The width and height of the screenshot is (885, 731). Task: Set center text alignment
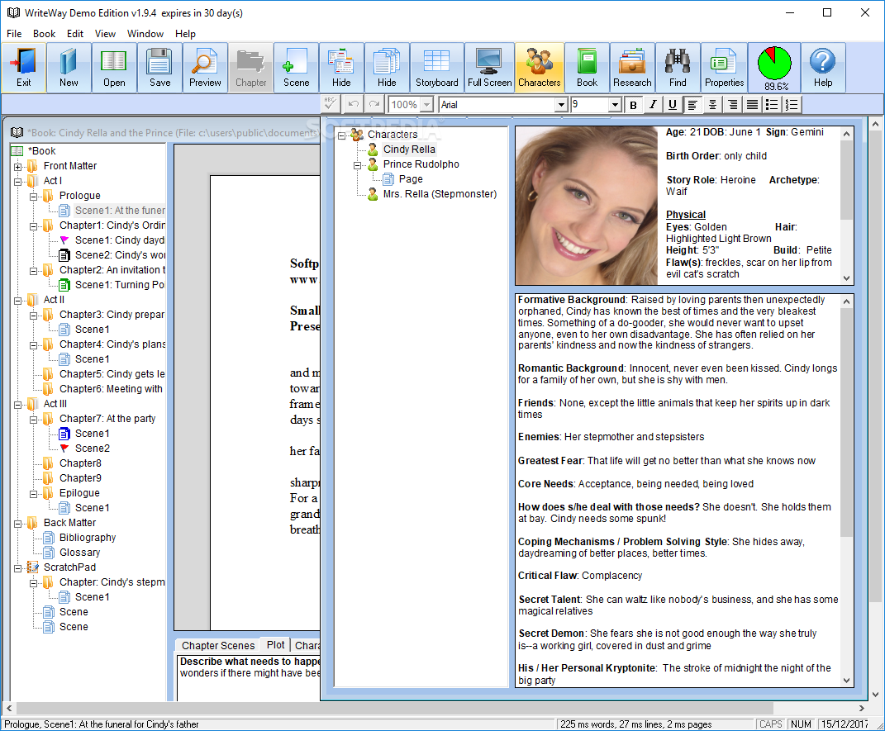712,104
